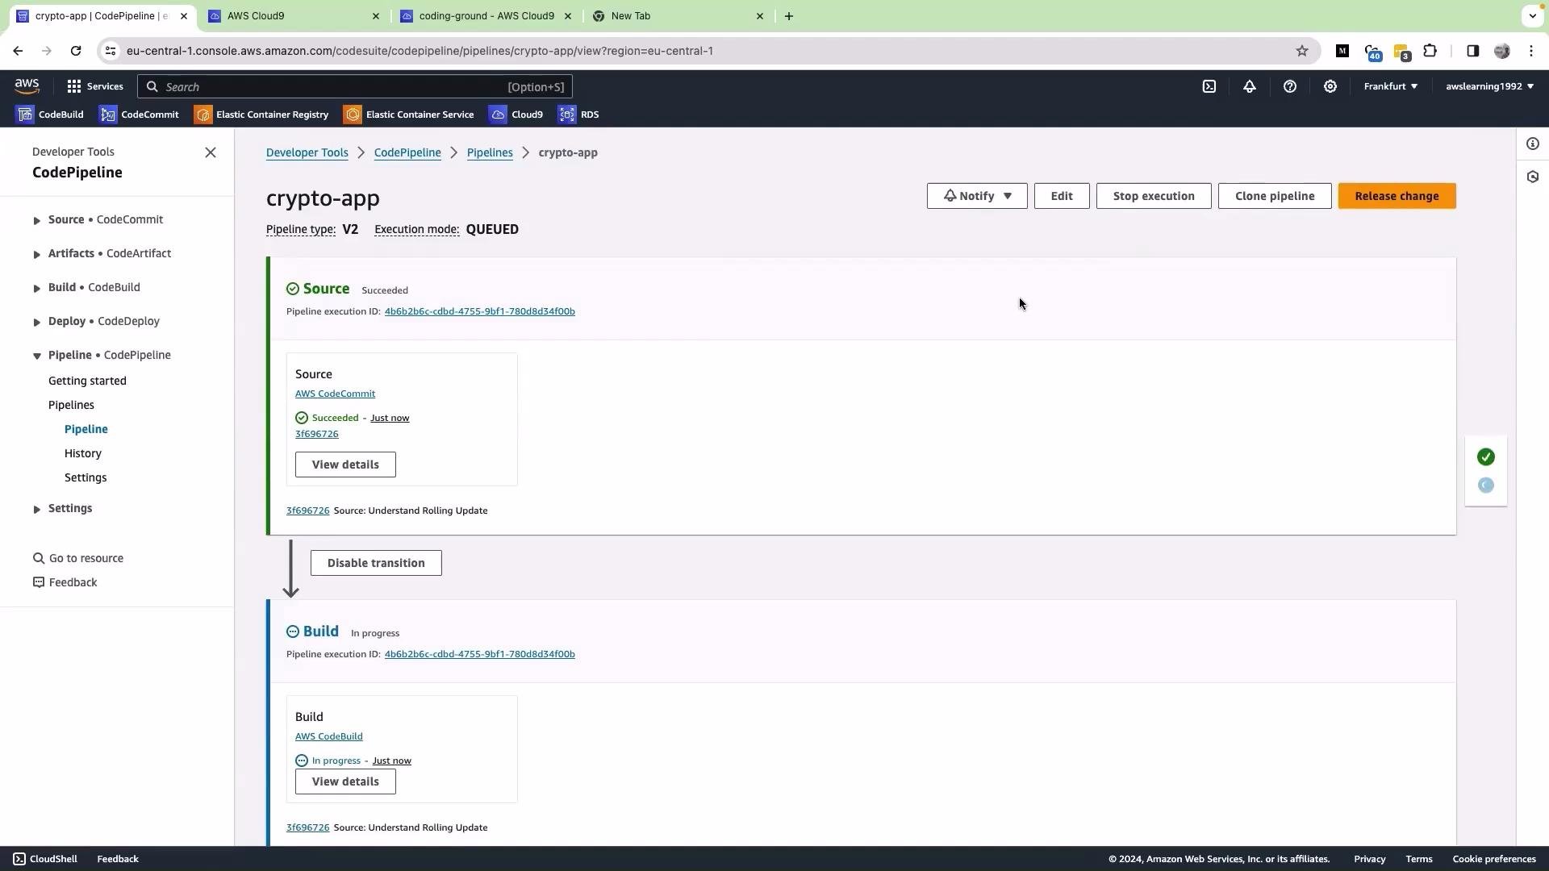Open CodeBuild favorite shortcut
This screenshot has height=871, width=1549.
(50, 115)
